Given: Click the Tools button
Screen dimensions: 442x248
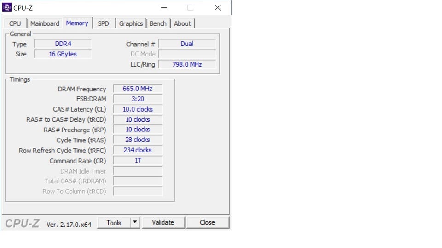Looking at the screenshot, I should (x=114, y=223).
